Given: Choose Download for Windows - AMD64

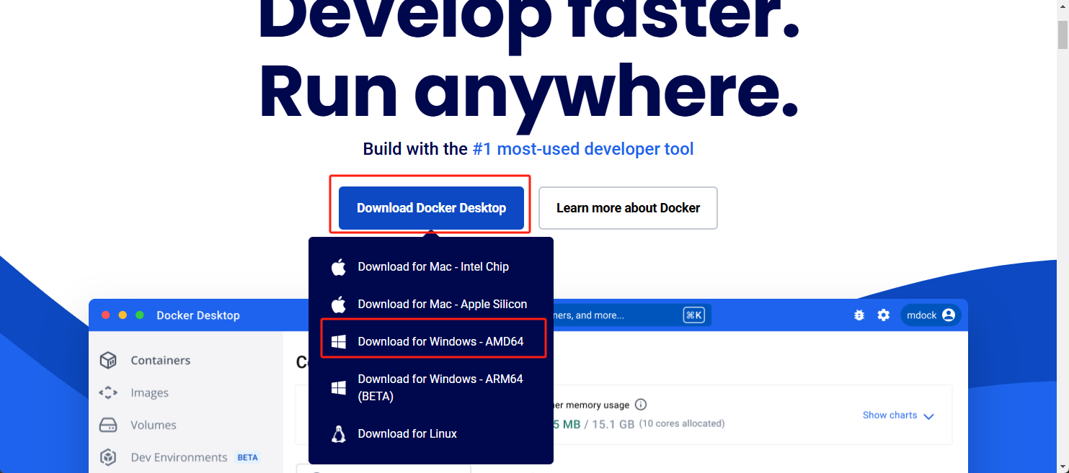Looking at the screenshot, I should tap(440, 342).
